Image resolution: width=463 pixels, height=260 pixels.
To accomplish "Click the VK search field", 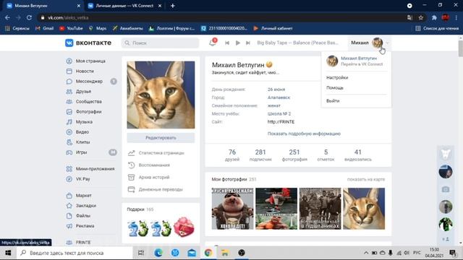I will 161,43.
